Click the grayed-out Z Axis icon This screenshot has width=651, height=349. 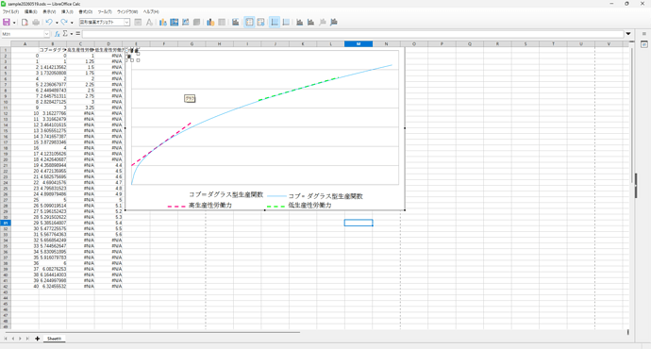pos(322,23)
